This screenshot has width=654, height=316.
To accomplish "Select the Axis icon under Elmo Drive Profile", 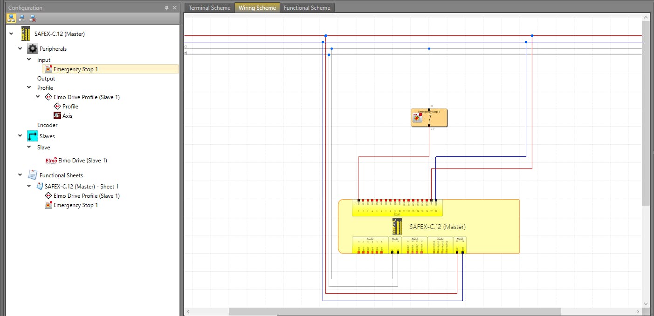I will (x=57, y=116).
